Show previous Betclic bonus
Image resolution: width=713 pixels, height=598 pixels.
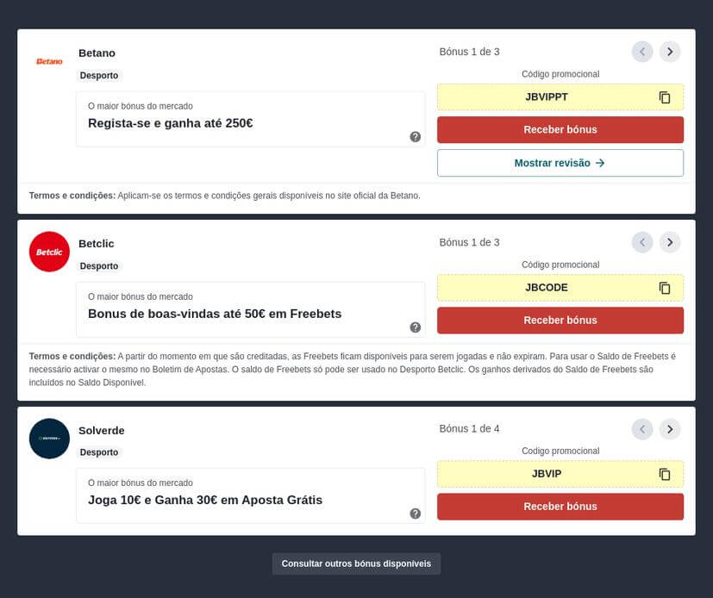pos(642,242)
